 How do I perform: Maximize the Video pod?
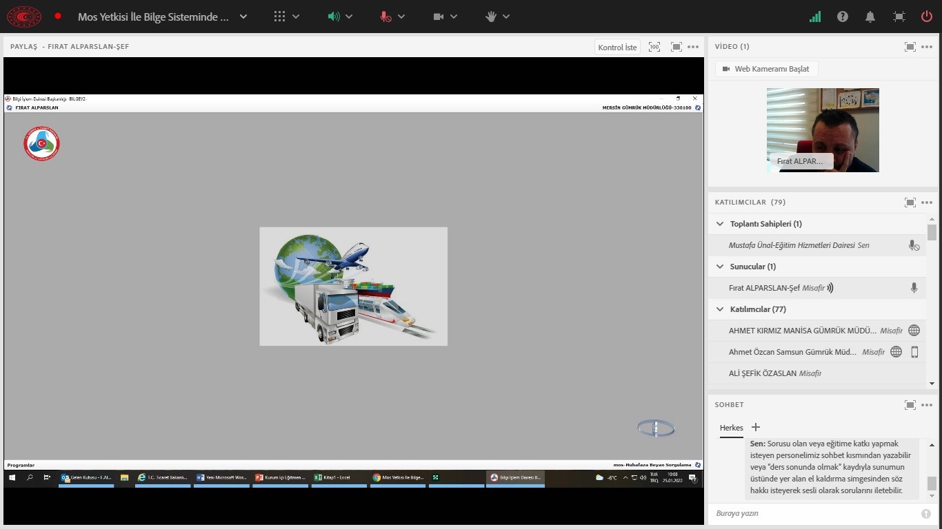click(910, 47)
